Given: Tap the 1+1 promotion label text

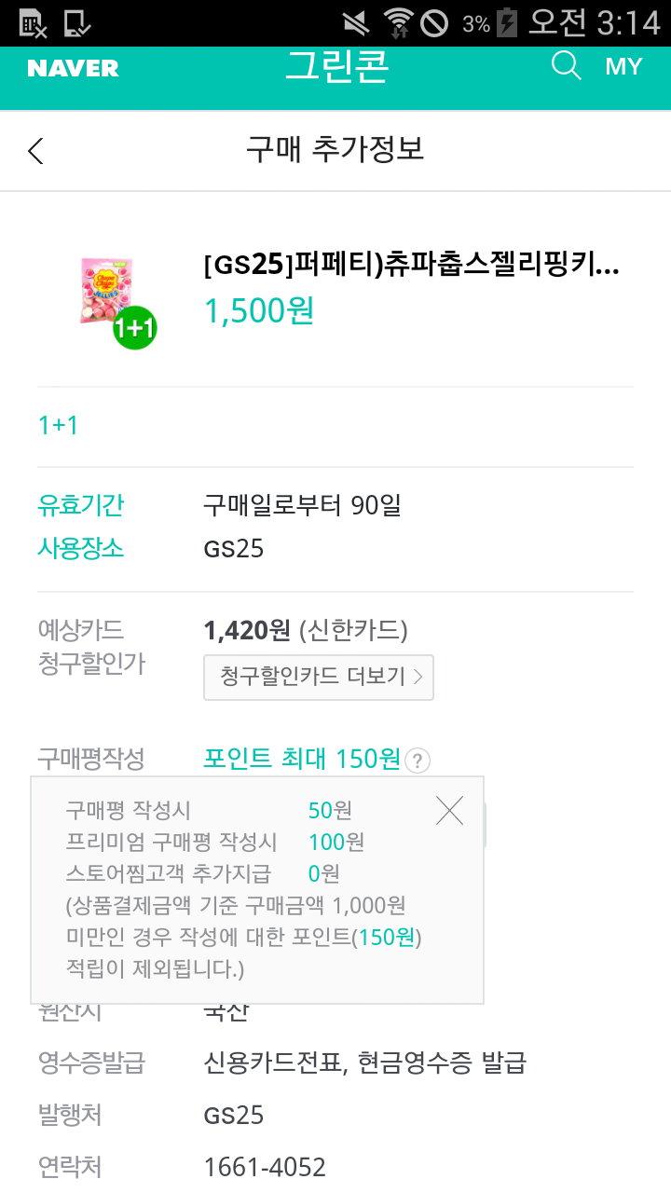Looking at the screenshot, I should [58, 426].
